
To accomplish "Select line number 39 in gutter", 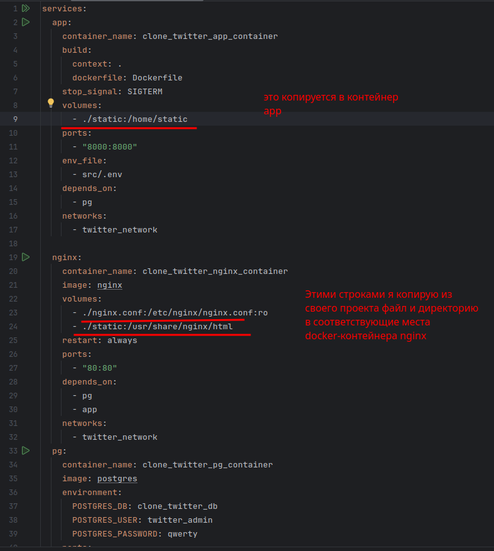I will pyautogui.click(x=13, y=534).
